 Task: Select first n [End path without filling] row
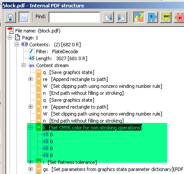[x=83, y=93]
